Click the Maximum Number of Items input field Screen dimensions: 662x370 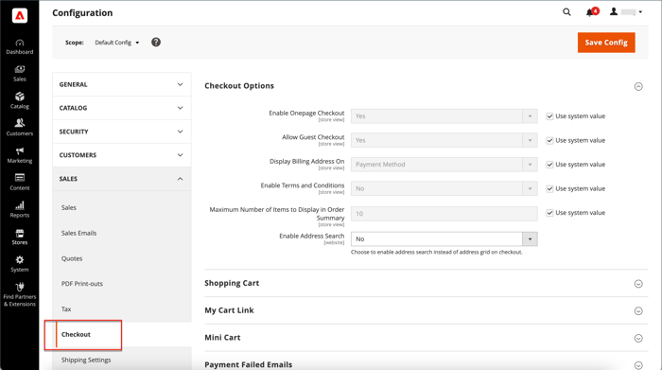[444, 214]
